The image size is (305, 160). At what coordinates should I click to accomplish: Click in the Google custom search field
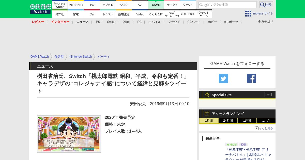227,5
